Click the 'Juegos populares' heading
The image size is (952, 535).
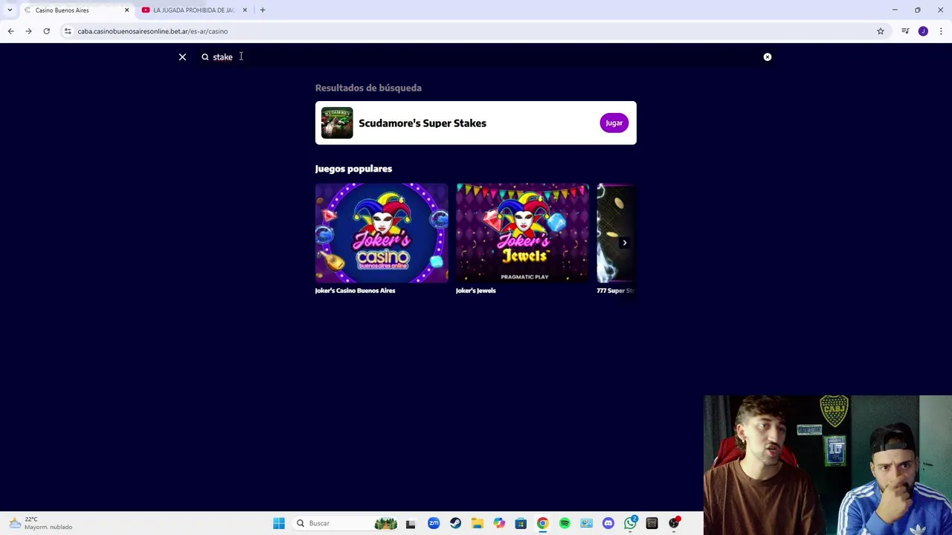pos(353,169)
